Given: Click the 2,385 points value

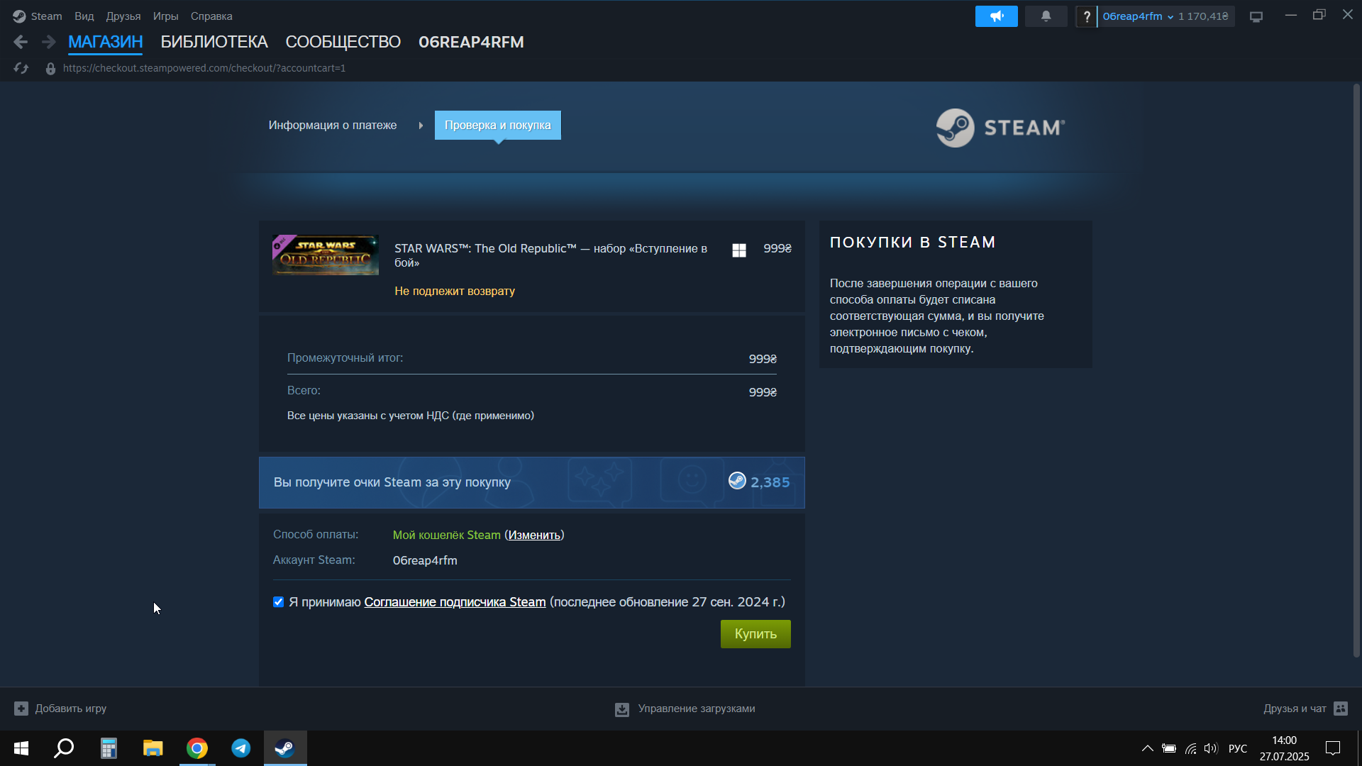Looking at the screenshot, I should [770, 482].
